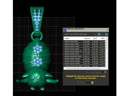This screenshot has width=129, height=96.
Task: Click the 38.25 DWT value
Action: (96, 66)
